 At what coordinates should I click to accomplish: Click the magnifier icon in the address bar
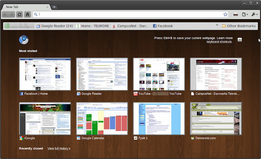[35, 14]
